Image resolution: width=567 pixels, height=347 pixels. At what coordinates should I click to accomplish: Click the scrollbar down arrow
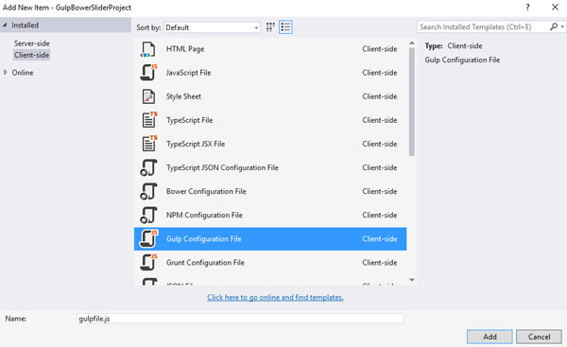point(411,280)
